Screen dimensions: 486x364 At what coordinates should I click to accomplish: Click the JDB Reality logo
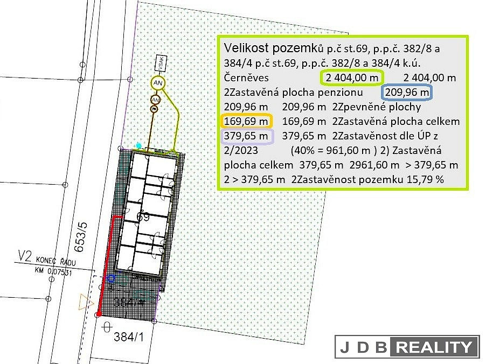[x=407, y=347]
